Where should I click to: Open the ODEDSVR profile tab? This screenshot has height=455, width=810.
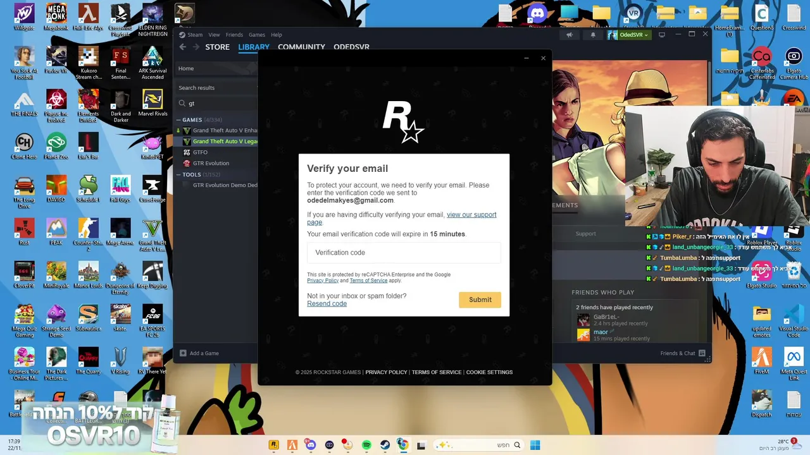(351, 47)
